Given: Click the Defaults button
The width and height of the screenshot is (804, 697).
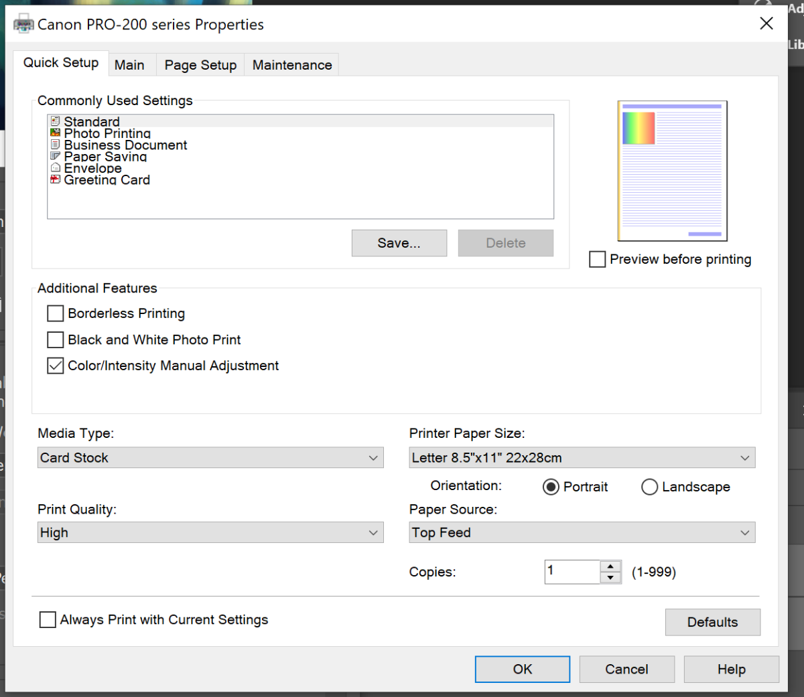Looking at the screenshot, I should [x=713, y=622].
